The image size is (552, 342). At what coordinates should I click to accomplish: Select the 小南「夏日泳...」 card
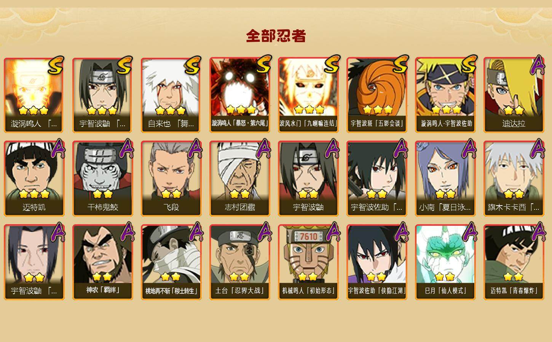pyautogui.click(x=445, y=179)
